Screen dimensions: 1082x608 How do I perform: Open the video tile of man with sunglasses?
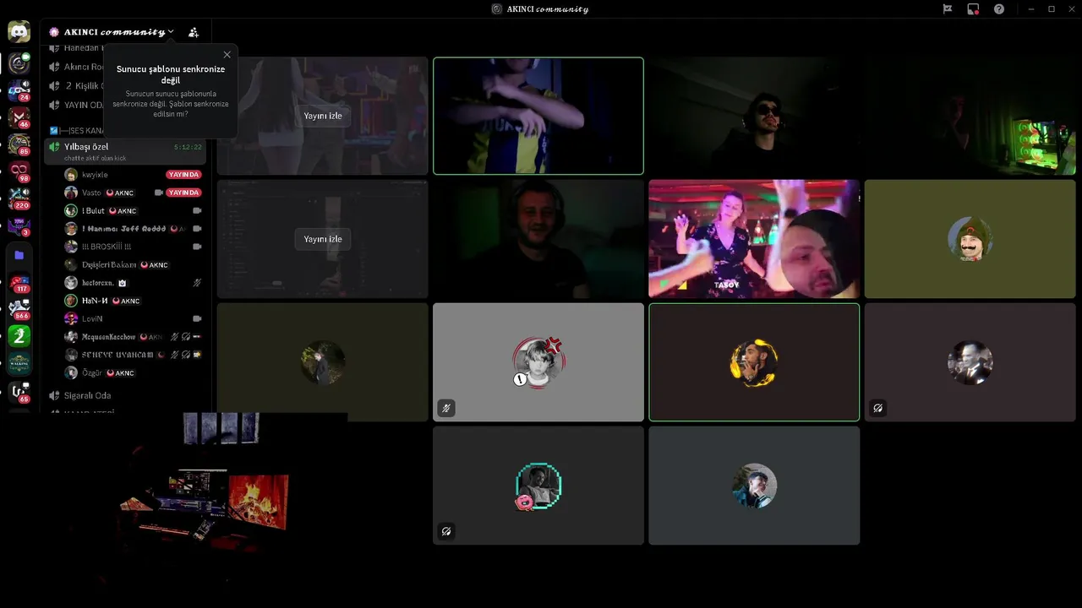pos(754,116)
